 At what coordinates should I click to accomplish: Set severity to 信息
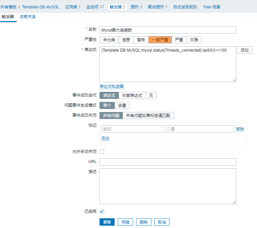pos(126,40)
